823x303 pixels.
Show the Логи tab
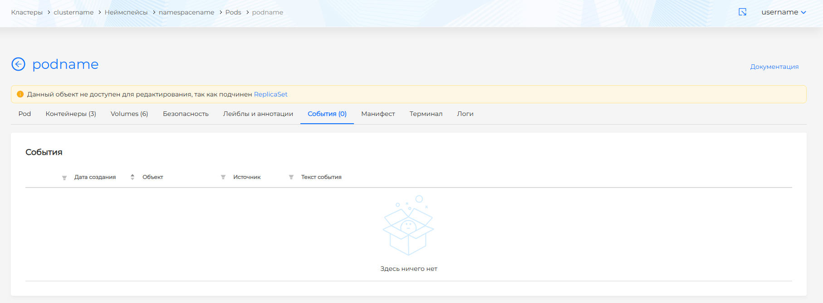coord(465,114)
